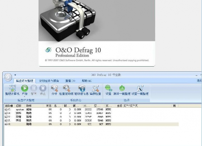
Task: Open the quick access toolbar dropdown arrow
Action: point(15,75)
